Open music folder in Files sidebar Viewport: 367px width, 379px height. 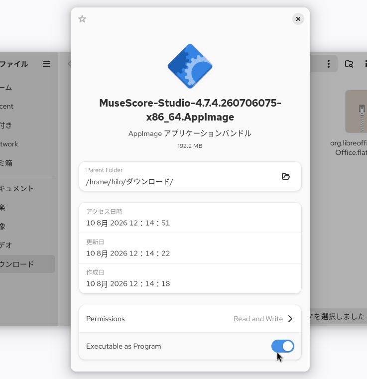pyautogui.click(x=27, y=207)
